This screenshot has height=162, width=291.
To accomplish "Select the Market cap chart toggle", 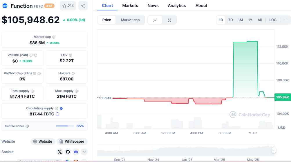I will tap(130, 20).
